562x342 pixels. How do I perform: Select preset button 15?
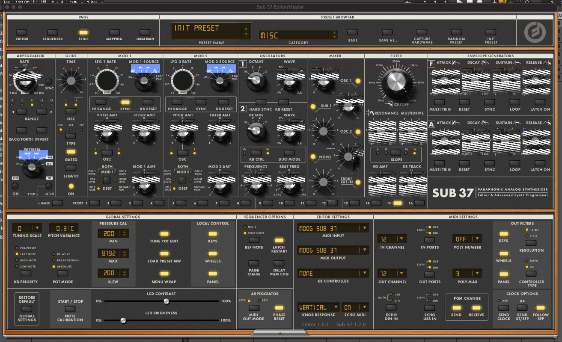point(398,203)
